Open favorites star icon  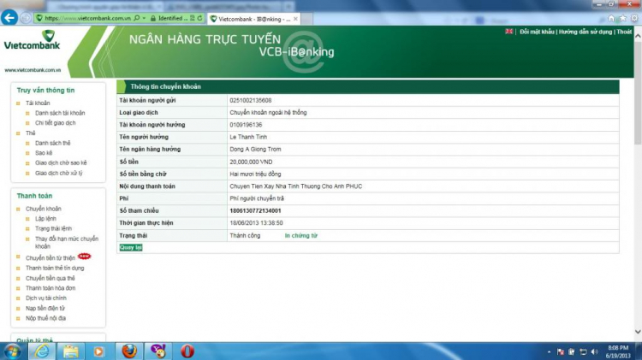[x=623, y=19]
